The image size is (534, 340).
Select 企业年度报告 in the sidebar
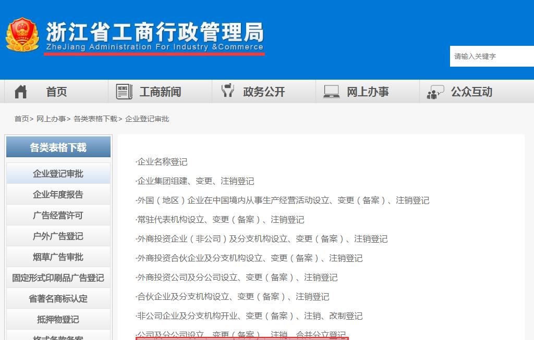point(58,194)
